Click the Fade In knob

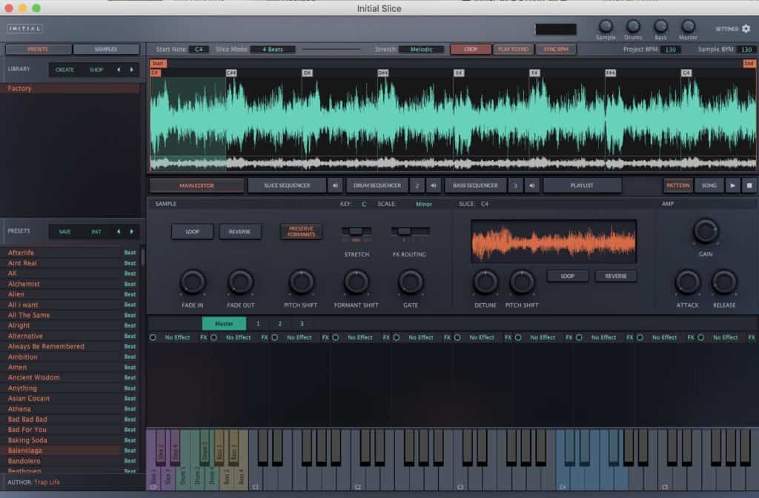coord(193,282)
